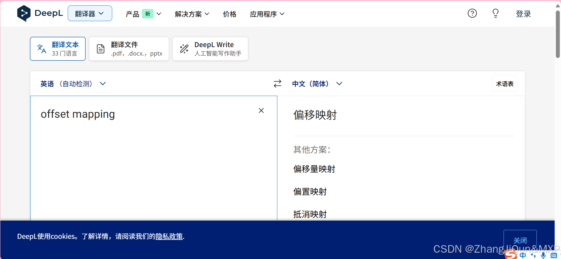Image resolution: width=561 pixels, height=259 pixels.
Task: Click the Sogou input method S icon
Action: pos(510,254)
